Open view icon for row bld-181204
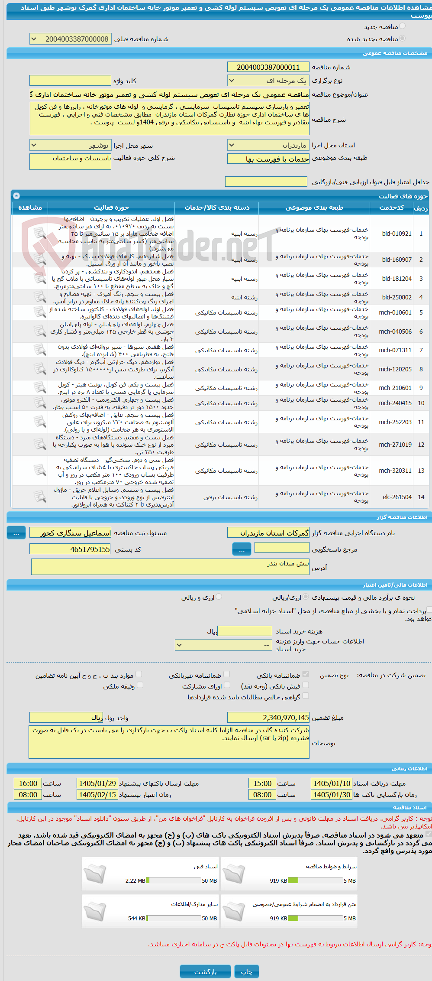The height and width of the screenshot is (981, 432). [x=40, y=278]
